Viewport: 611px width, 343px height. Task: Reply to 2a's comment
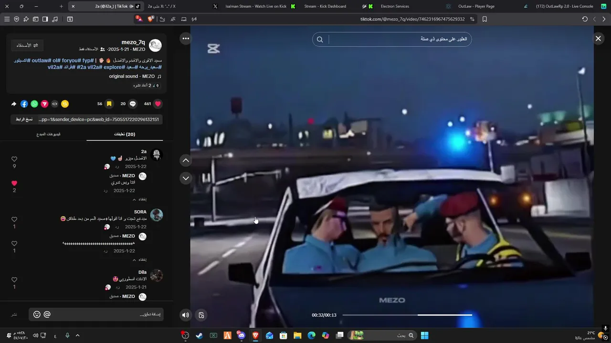117,167
